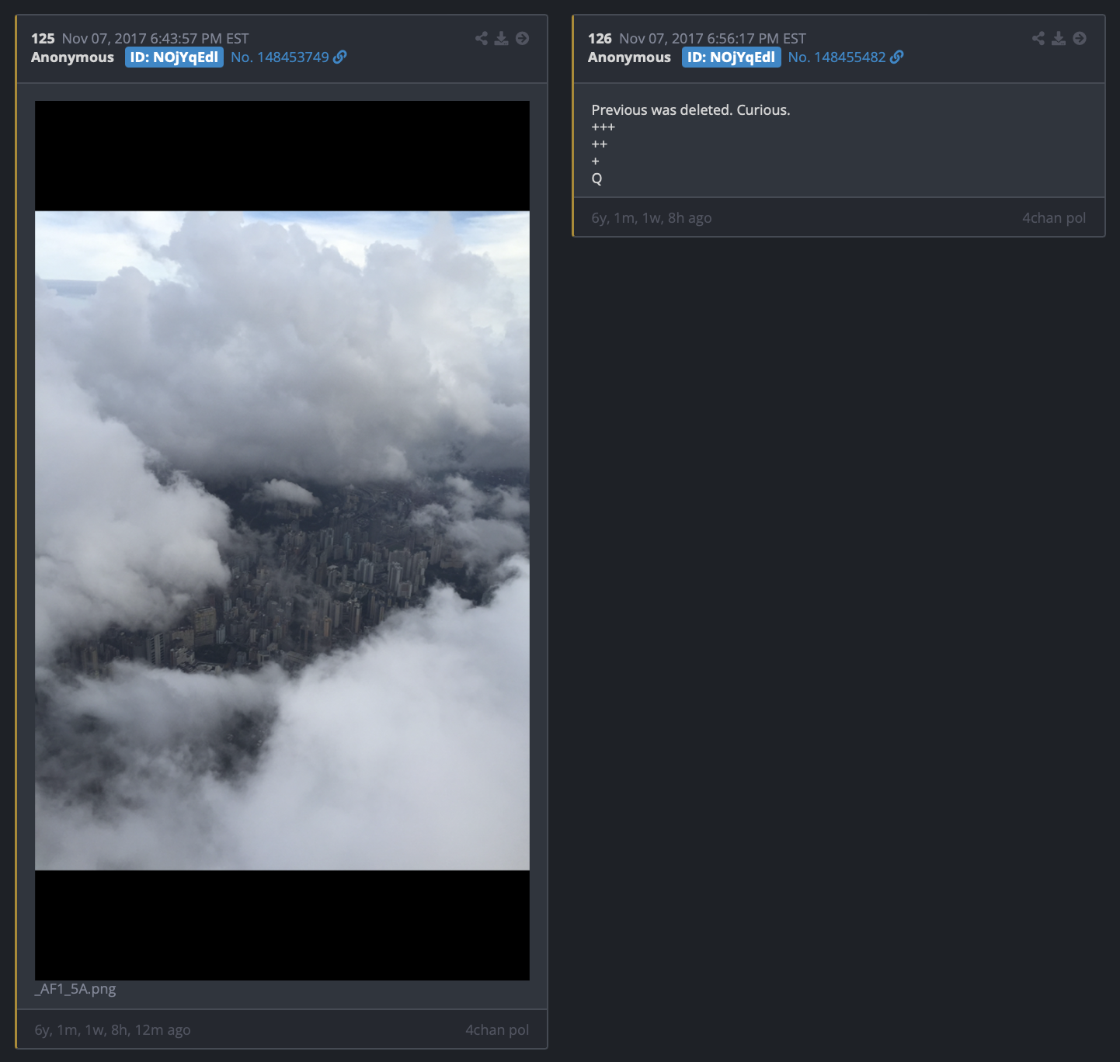The height and width of the screenshot is (1062, 1120).
Task: Filter by ID NOjYqEdI in post 125
Action: [x=174, y=57]
